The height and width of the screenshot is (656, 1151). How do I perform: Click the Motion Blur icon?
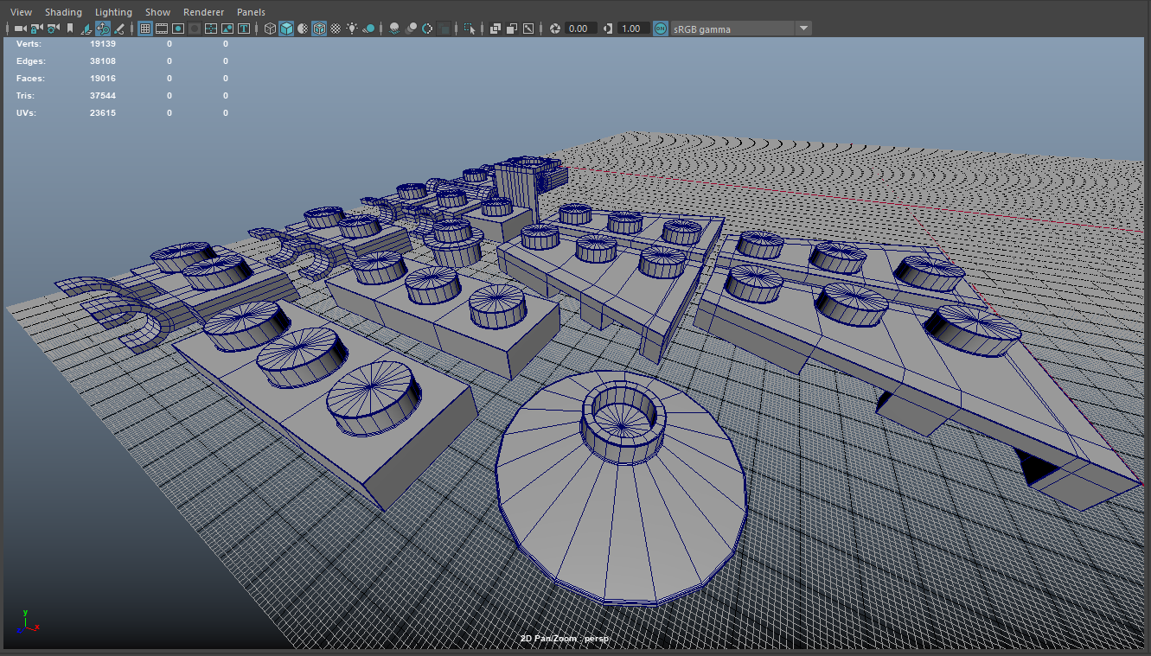point(411,29)
